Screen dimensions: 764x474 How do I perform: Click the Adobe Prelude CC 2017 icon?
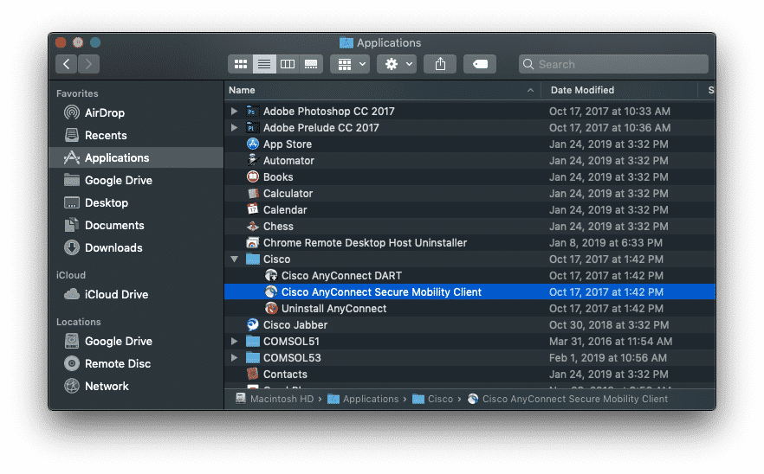[x=252, y=128]
